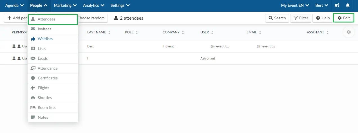Select Shuttles in People menu
358x133 pixels.
coord(53,98)
